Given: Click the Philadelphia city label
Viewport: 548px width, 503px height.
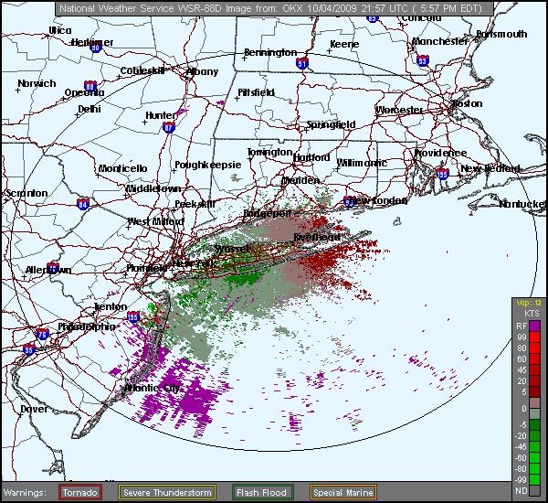Looking at the screenshot, I should 87,326.
